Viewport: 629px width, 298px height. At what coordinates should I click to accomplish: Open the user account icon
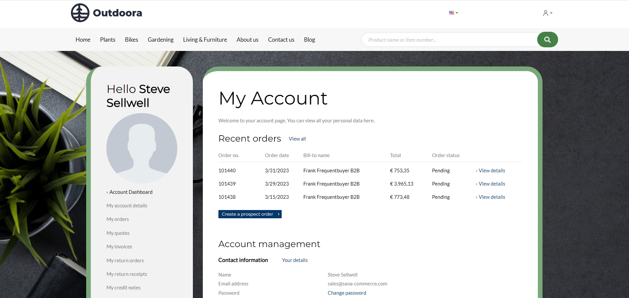545,13
